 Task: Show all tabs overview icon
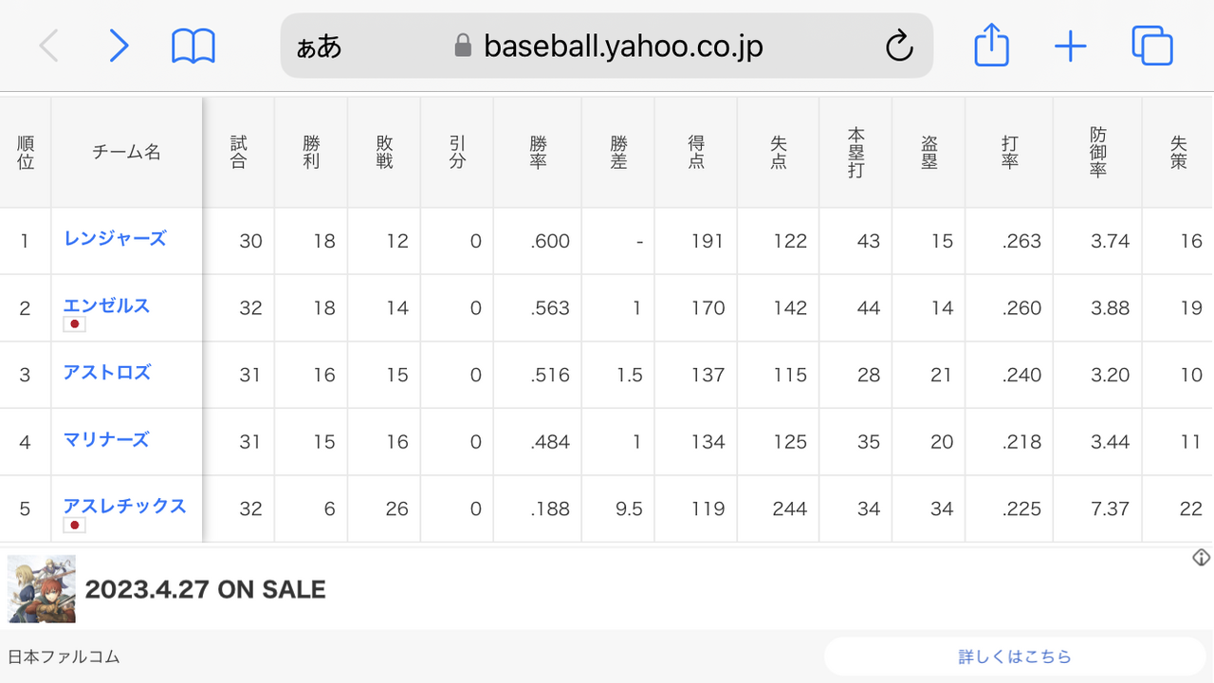point(1152,46)
